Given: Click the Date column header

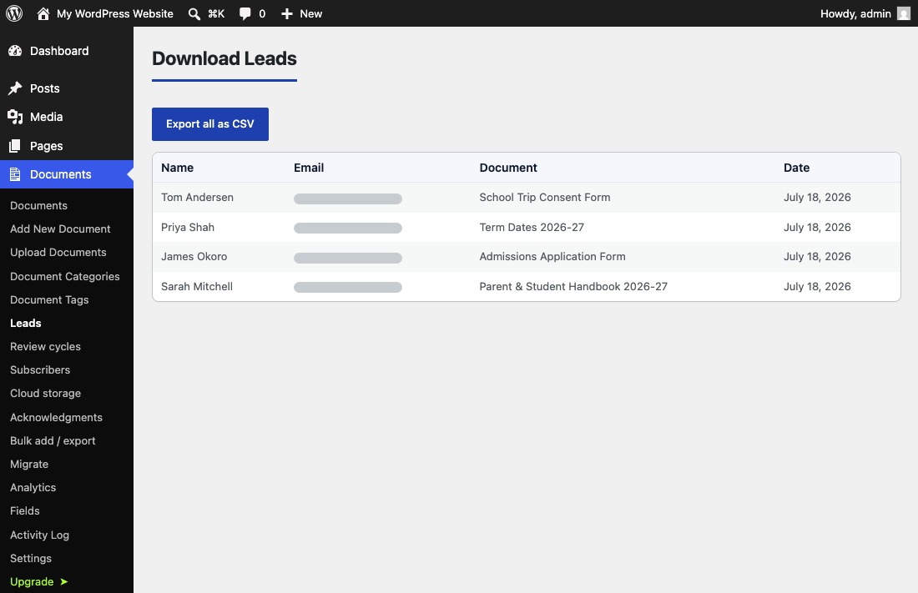Looking at the screenshot, I should pyautogui.click(x=796, y=168).
